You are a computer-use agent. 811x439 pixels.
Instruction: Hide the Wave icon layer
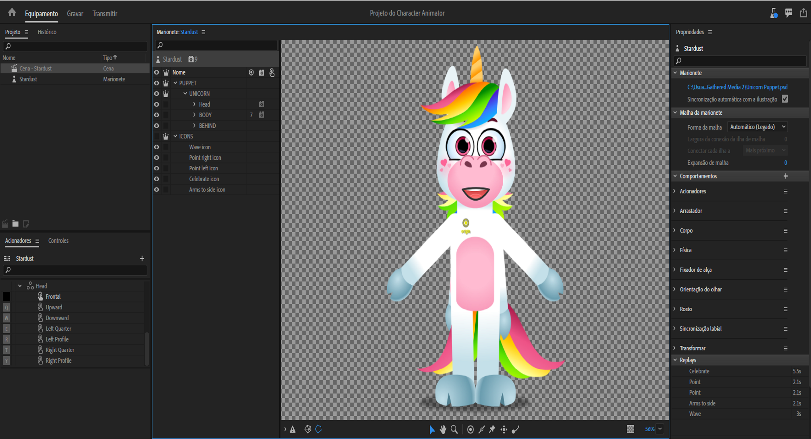pyautogui.click(x=156, y=147)
